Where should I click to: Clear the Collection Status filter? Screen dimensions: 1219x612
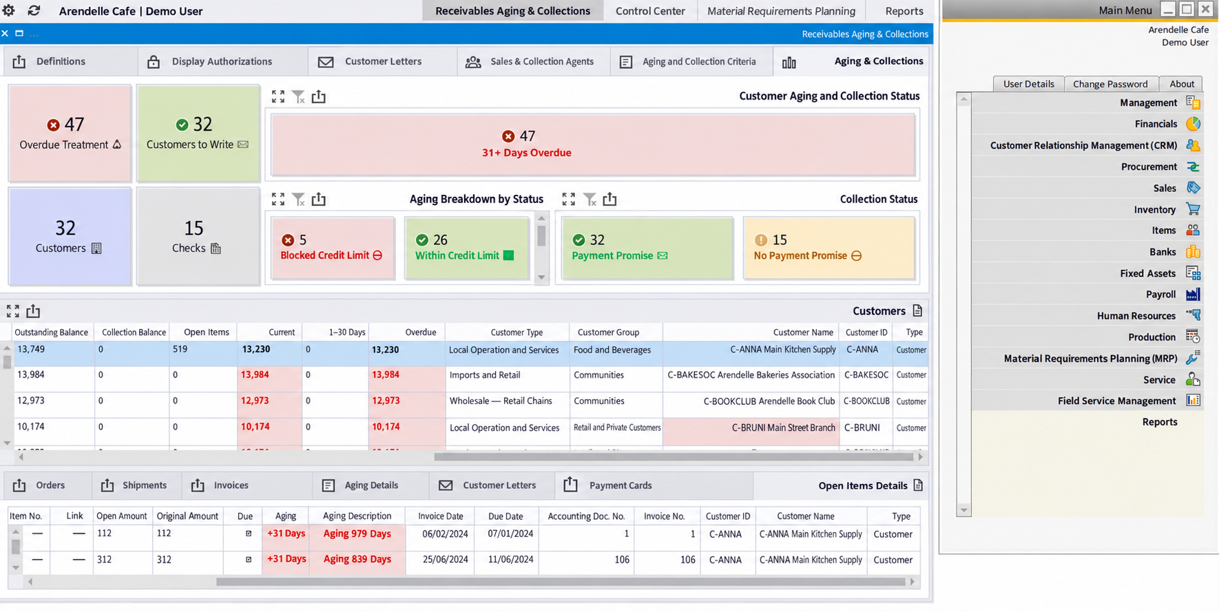click(x=590, y=199)
